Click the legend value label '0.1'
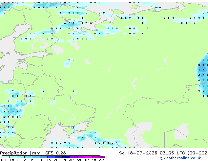 (4, 160)
